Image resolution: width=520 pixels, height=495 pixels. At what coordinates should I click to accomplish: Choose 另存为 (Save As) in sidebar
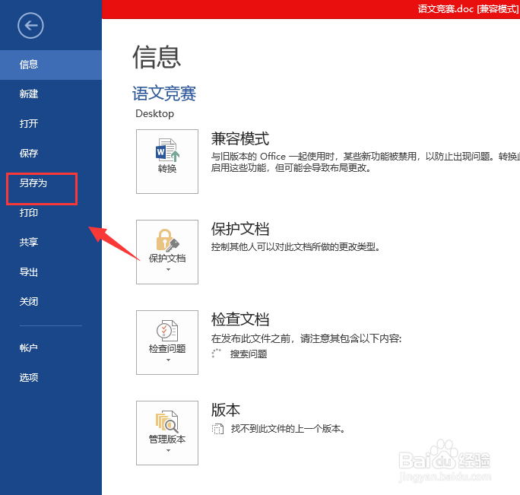click(x=51, y=183)
